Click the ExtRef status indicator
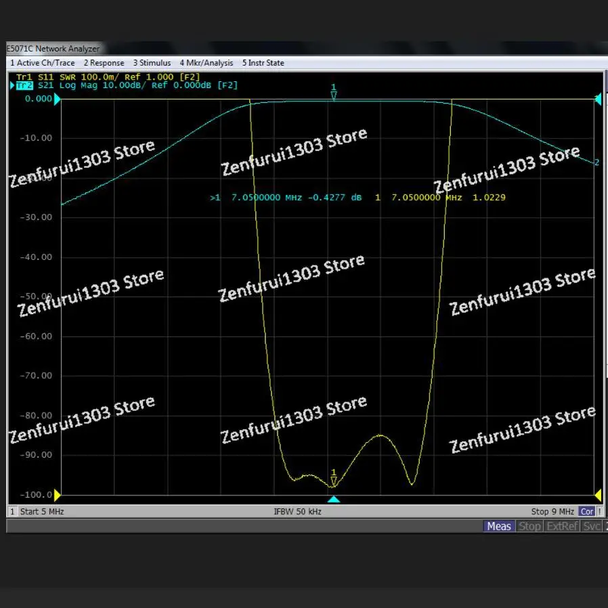 click(x=563, y=526)
